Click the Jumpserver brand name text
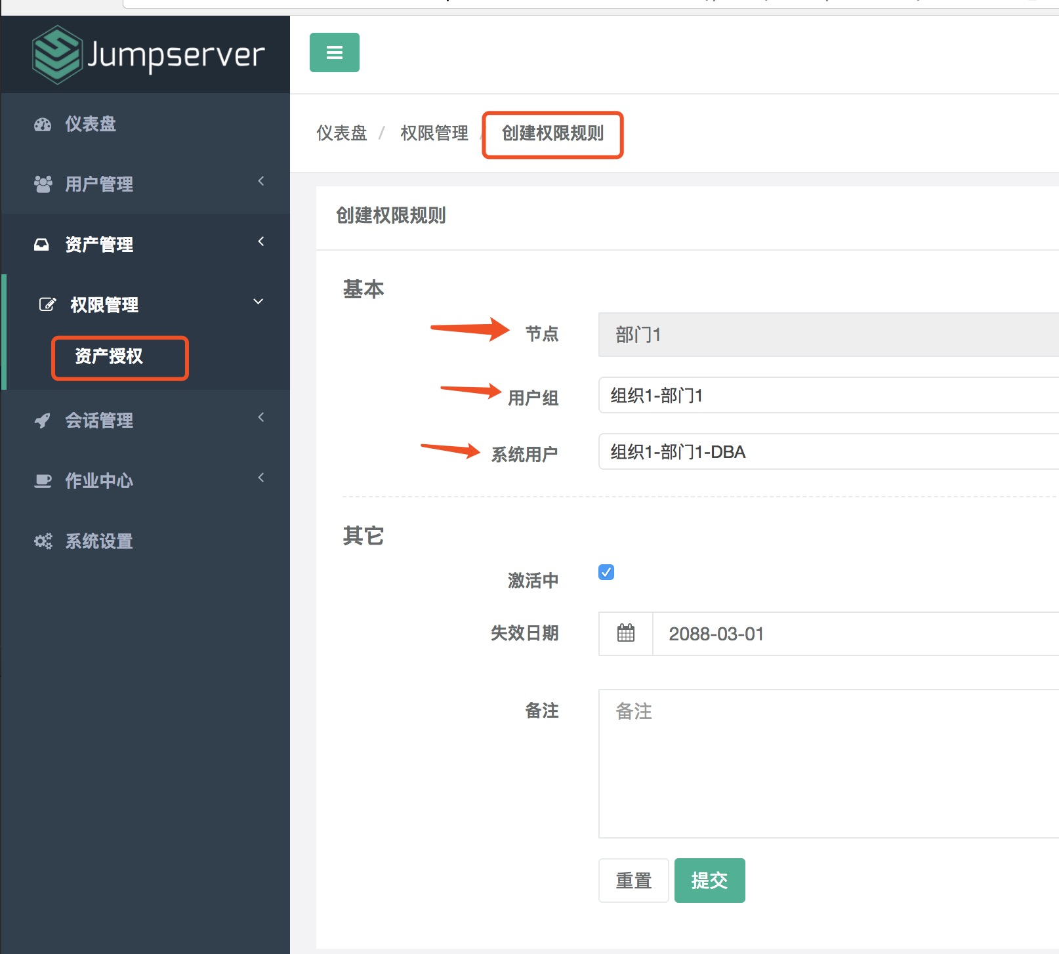Viewport: 1059px width, 954px height. [x=176, y=55]
